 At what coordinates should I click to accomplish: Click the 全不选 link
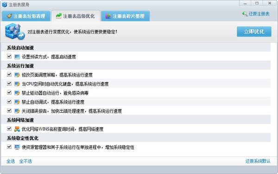click(25, 161)
